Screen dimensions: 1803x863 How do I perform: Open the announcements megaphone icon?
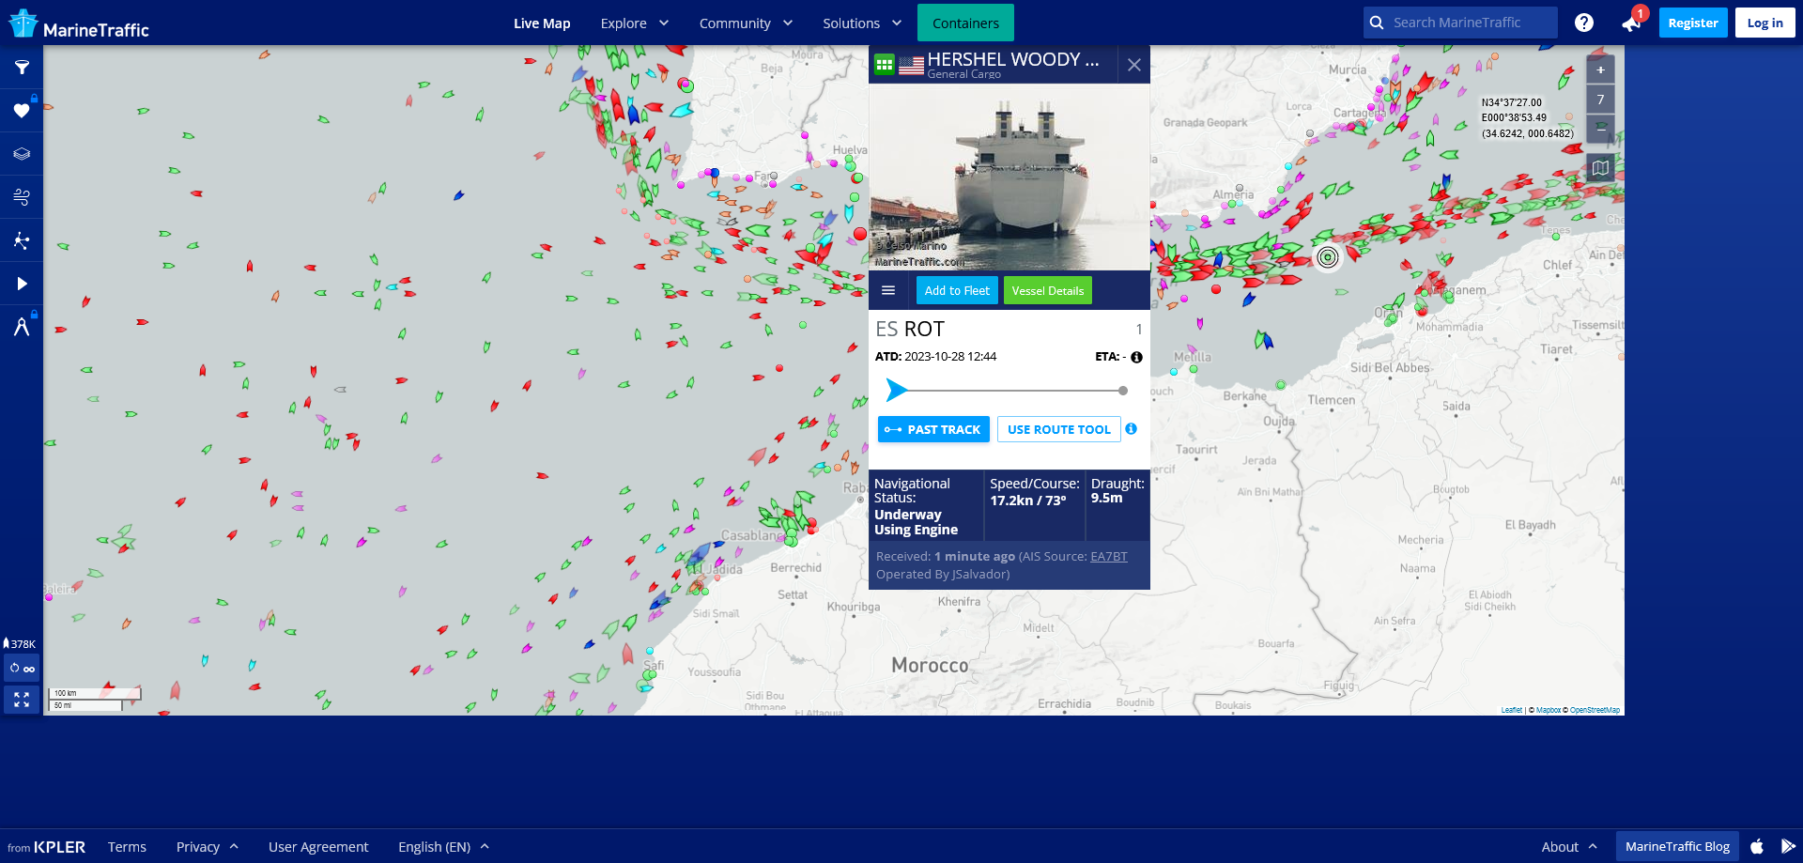coord(1632,23)
